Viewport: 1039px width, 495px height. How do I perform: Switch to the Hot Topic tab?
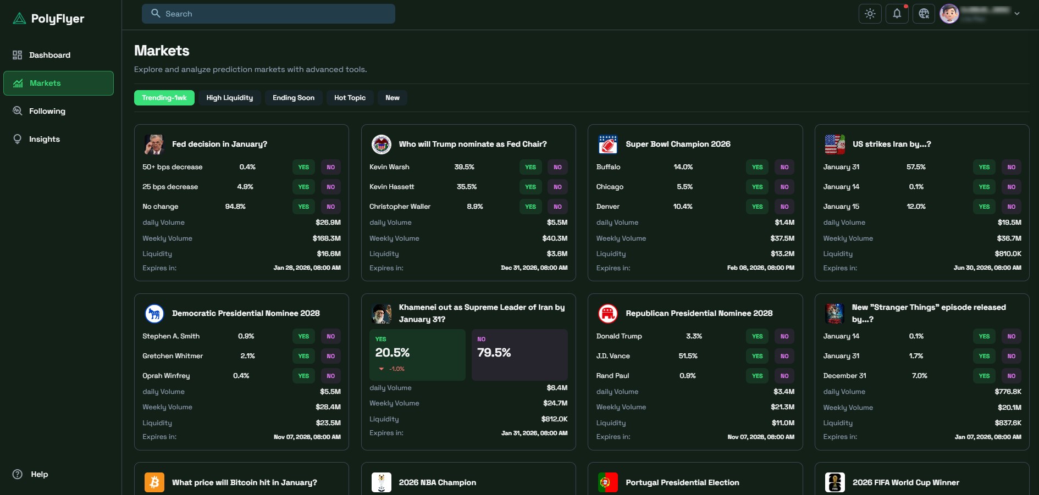coord(350,98)
